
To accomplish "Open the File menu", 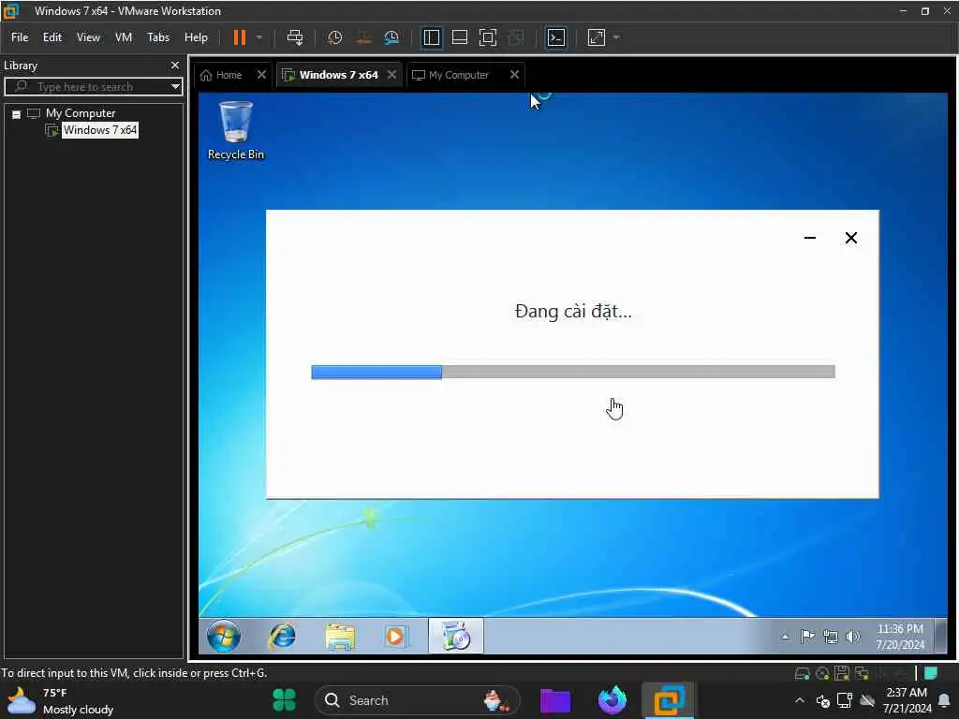I will 20,37.
